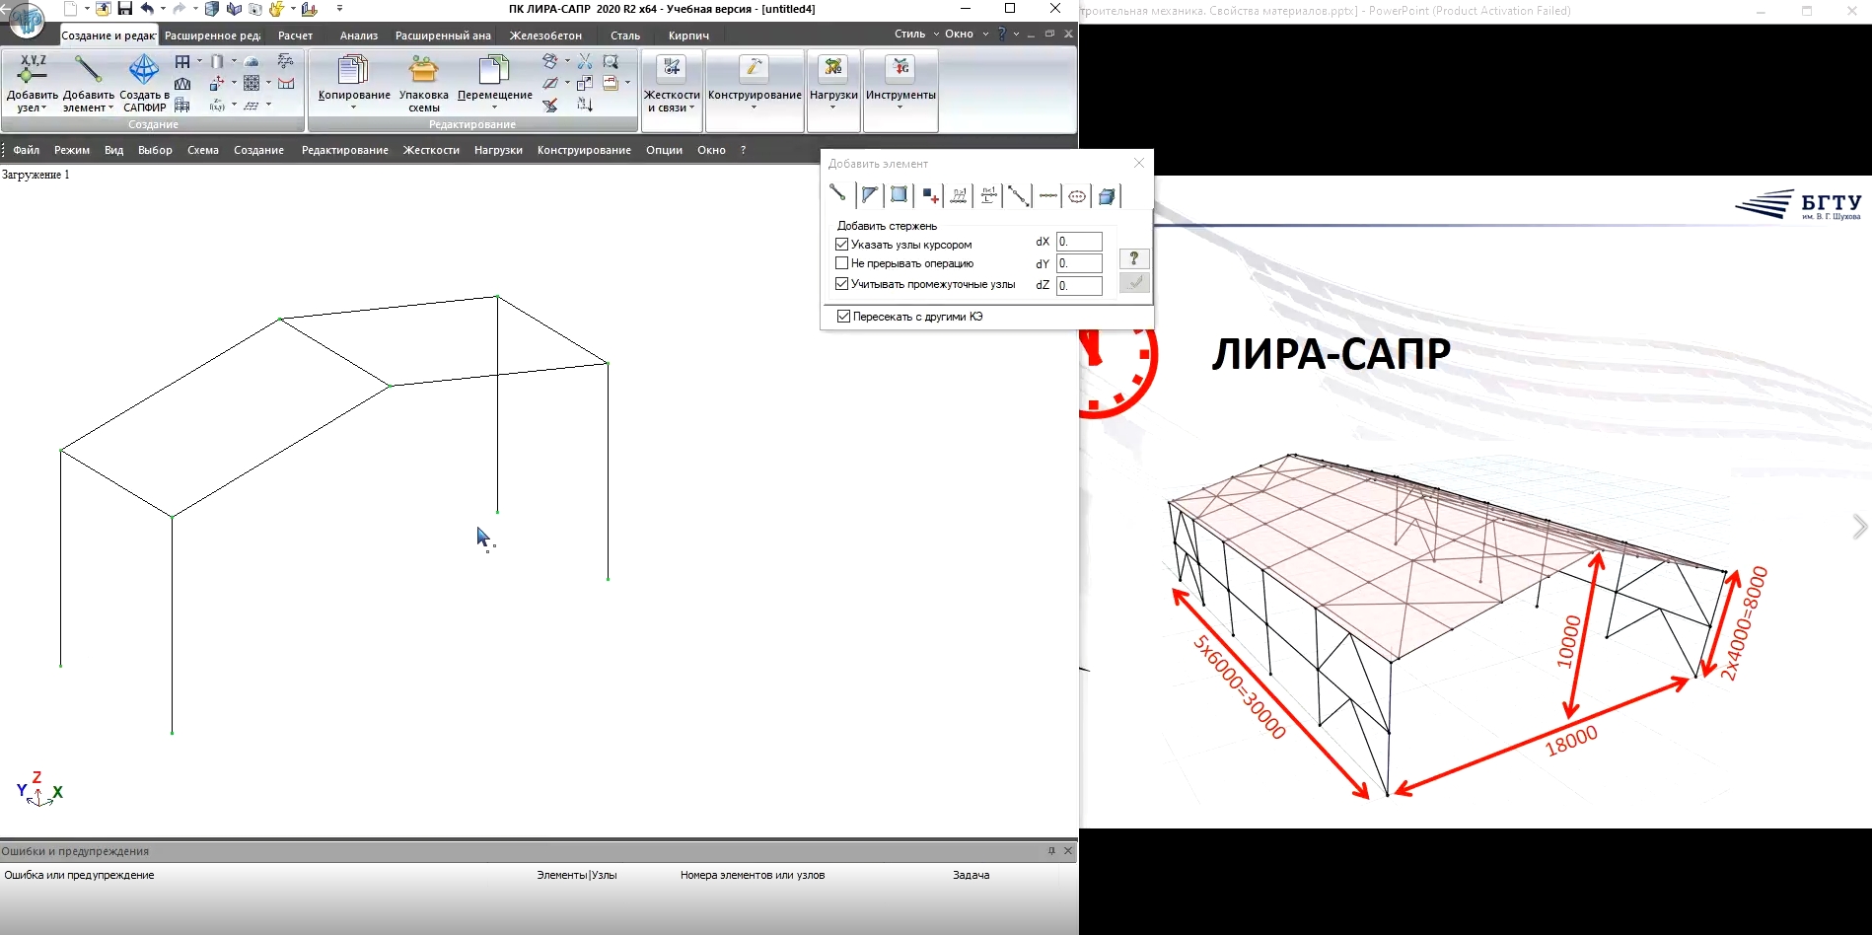Viewport: 1872px width, 935px height.
Task: Select the divide by length n<1/L tool
Action: 988,195
